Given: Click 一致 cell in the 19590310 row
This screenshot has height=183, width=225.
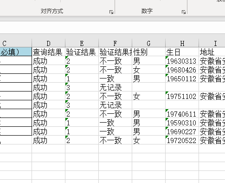Looking at the screenshot, I should [115, 123].
